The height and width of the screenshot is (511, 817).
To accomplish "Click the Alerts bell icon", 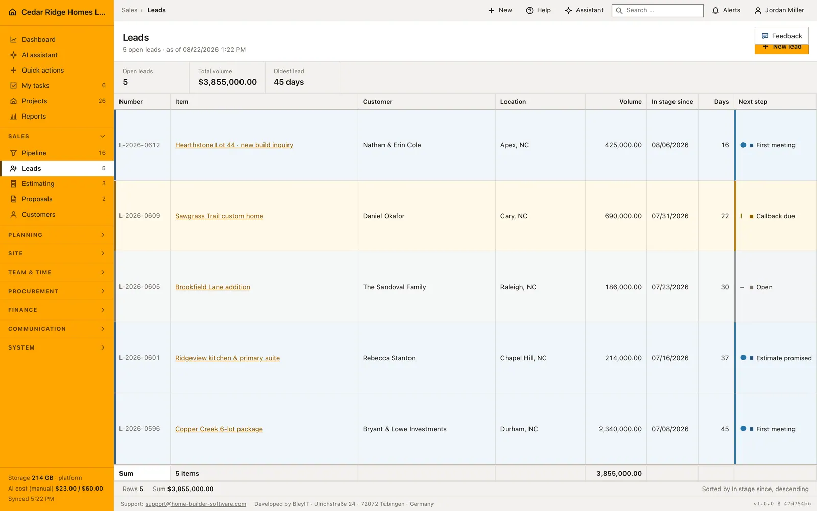I will click(x=715, y=10).
